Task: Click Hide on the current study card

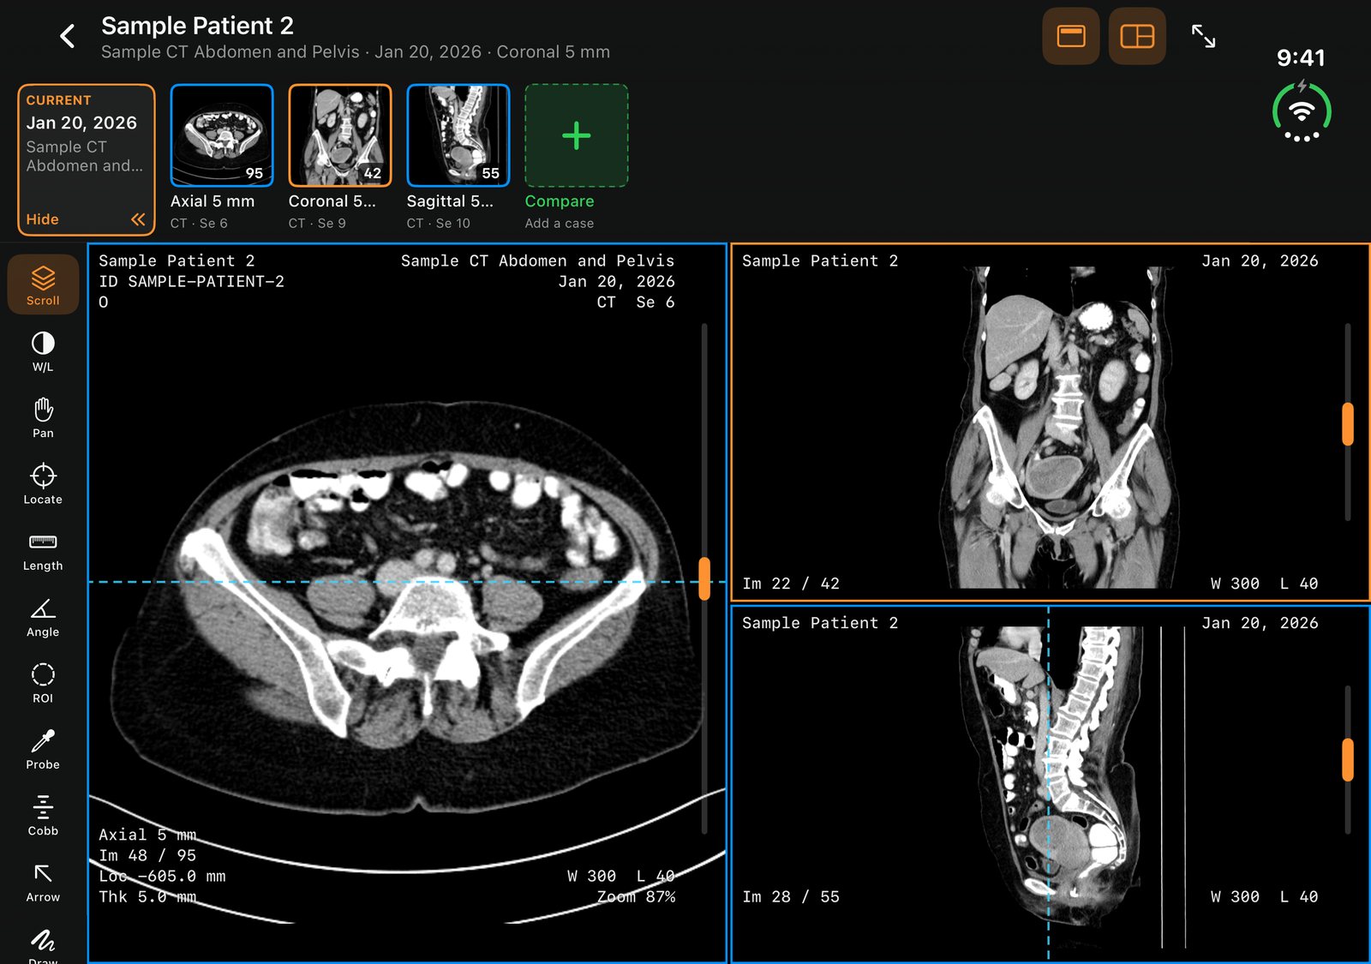Action: click(43, 219)
